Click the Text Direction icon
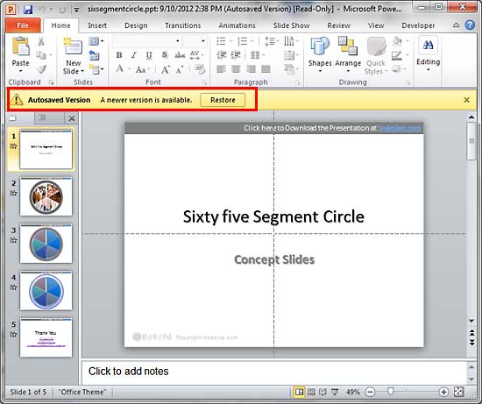Viewport: 482px width, 404px height. pos(288,41)
